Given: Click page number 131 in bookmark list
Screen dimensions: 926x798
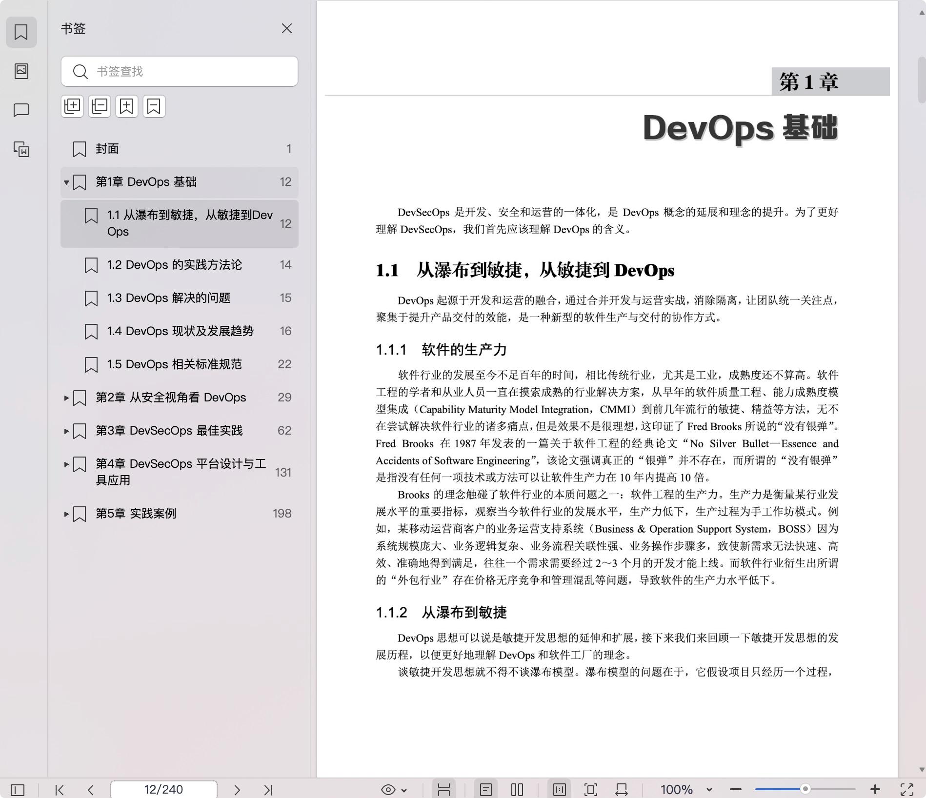Looking at the screenshot, I should [x=283, y=473].
